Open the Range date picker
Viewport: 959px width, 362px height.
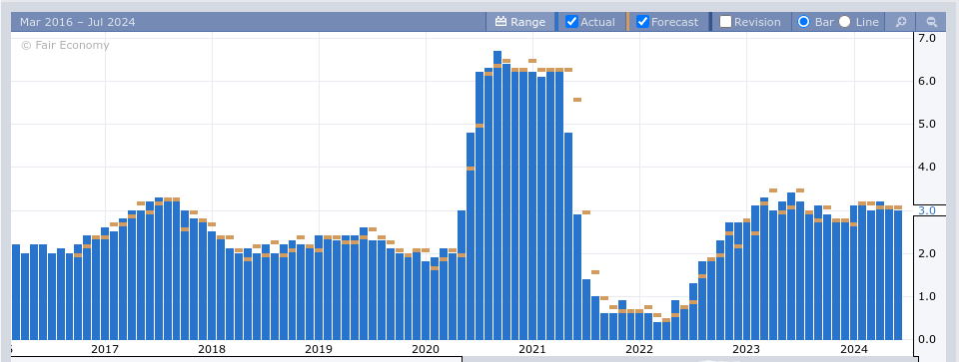519,22
